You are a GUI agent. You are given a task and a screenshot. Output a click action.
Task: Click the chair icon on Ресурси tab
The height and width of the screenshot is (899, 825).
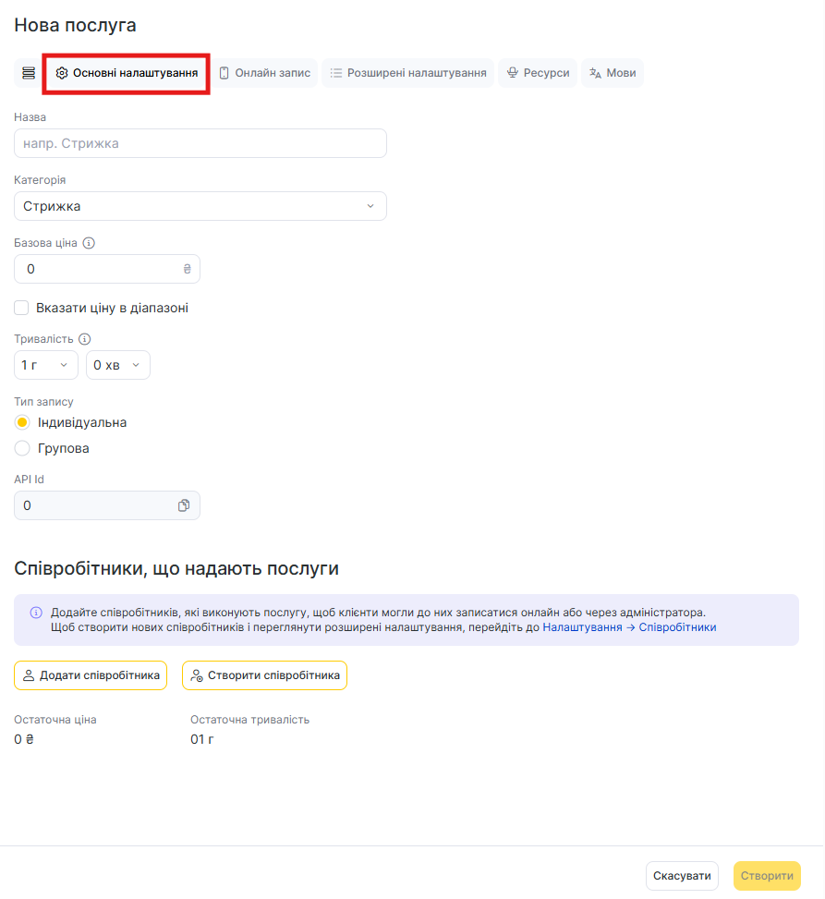512,73
